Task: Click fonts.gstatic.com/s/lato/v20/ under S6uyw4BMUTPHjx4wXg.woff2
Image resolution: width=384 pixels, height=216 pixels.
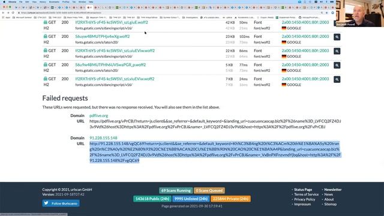Action: coord(97,42)
